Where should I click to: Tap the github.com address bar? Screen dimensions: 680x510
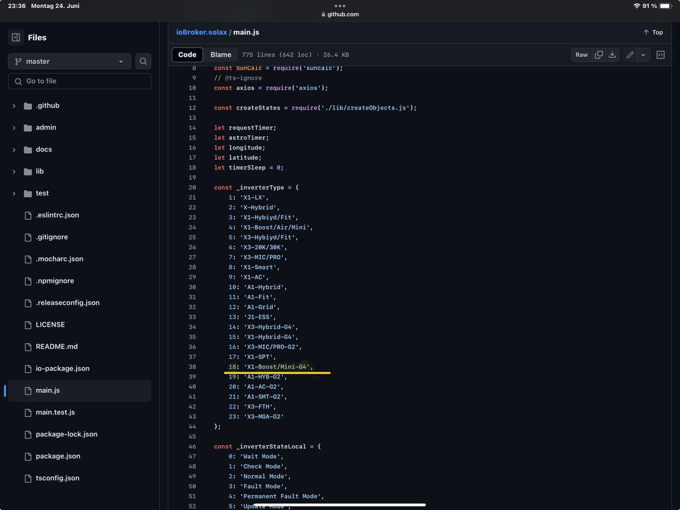[x=340, y=14]
